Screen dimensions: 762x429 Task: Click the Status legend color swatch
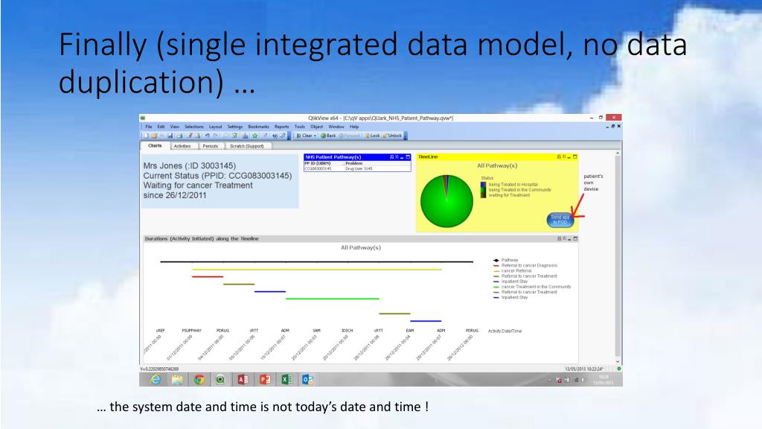(483, 190)
